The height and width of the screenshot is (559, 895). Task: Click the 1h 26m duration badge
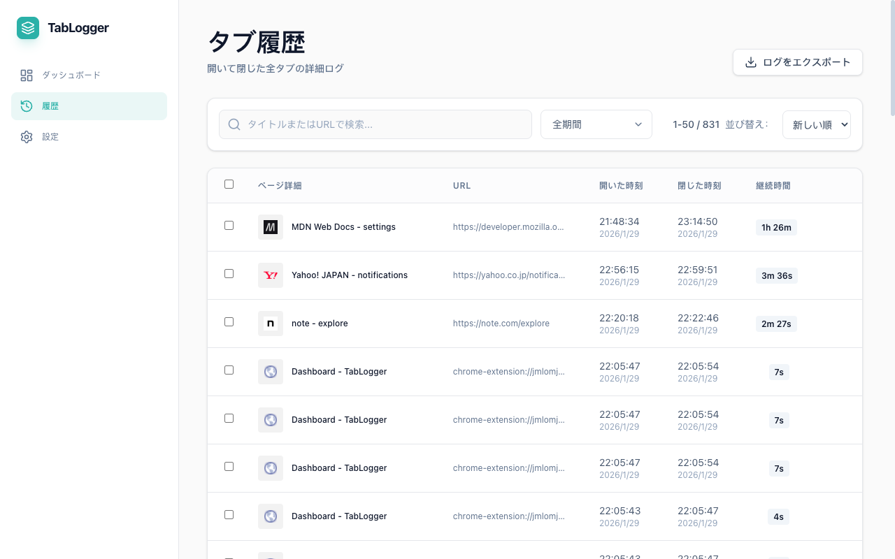776,227
